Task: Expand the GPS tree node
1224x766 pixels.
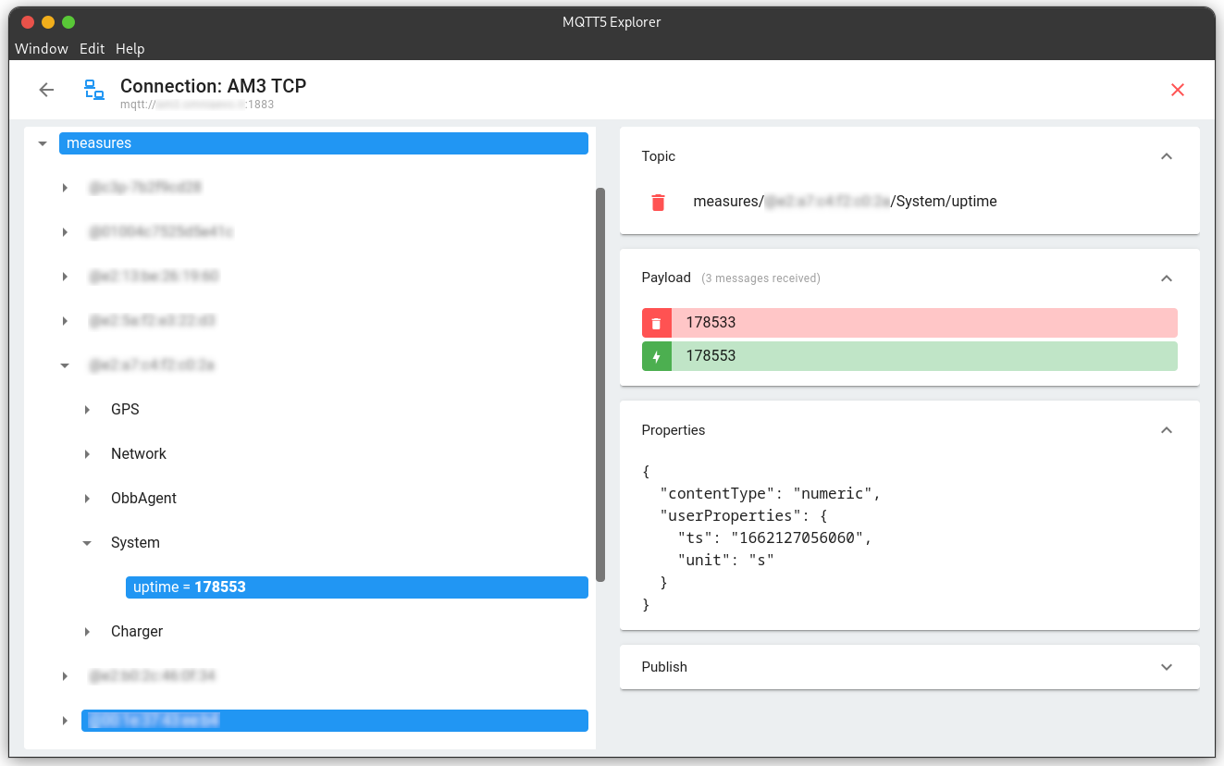Action: click(87, 410)
